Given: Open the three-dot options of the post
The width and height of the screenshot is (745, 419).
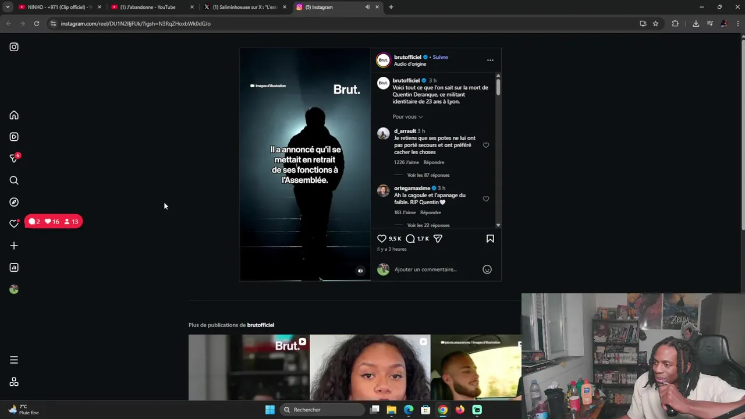Looking at the screenshot, I should [x=490, y=60].
